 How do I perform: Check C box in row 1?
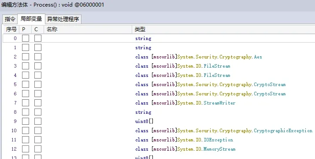(38, 47)
